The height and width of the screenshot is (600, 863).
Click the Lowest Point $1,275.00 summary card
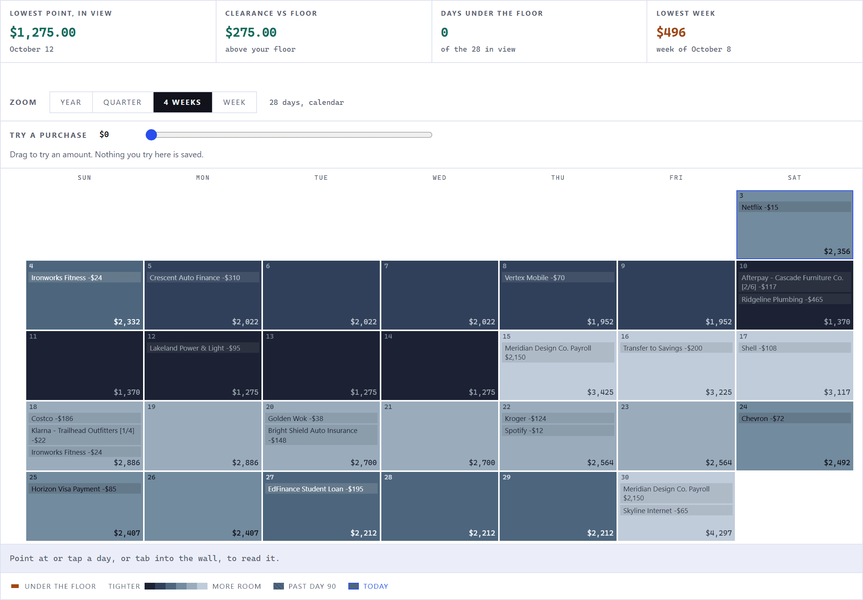point(108,31)
